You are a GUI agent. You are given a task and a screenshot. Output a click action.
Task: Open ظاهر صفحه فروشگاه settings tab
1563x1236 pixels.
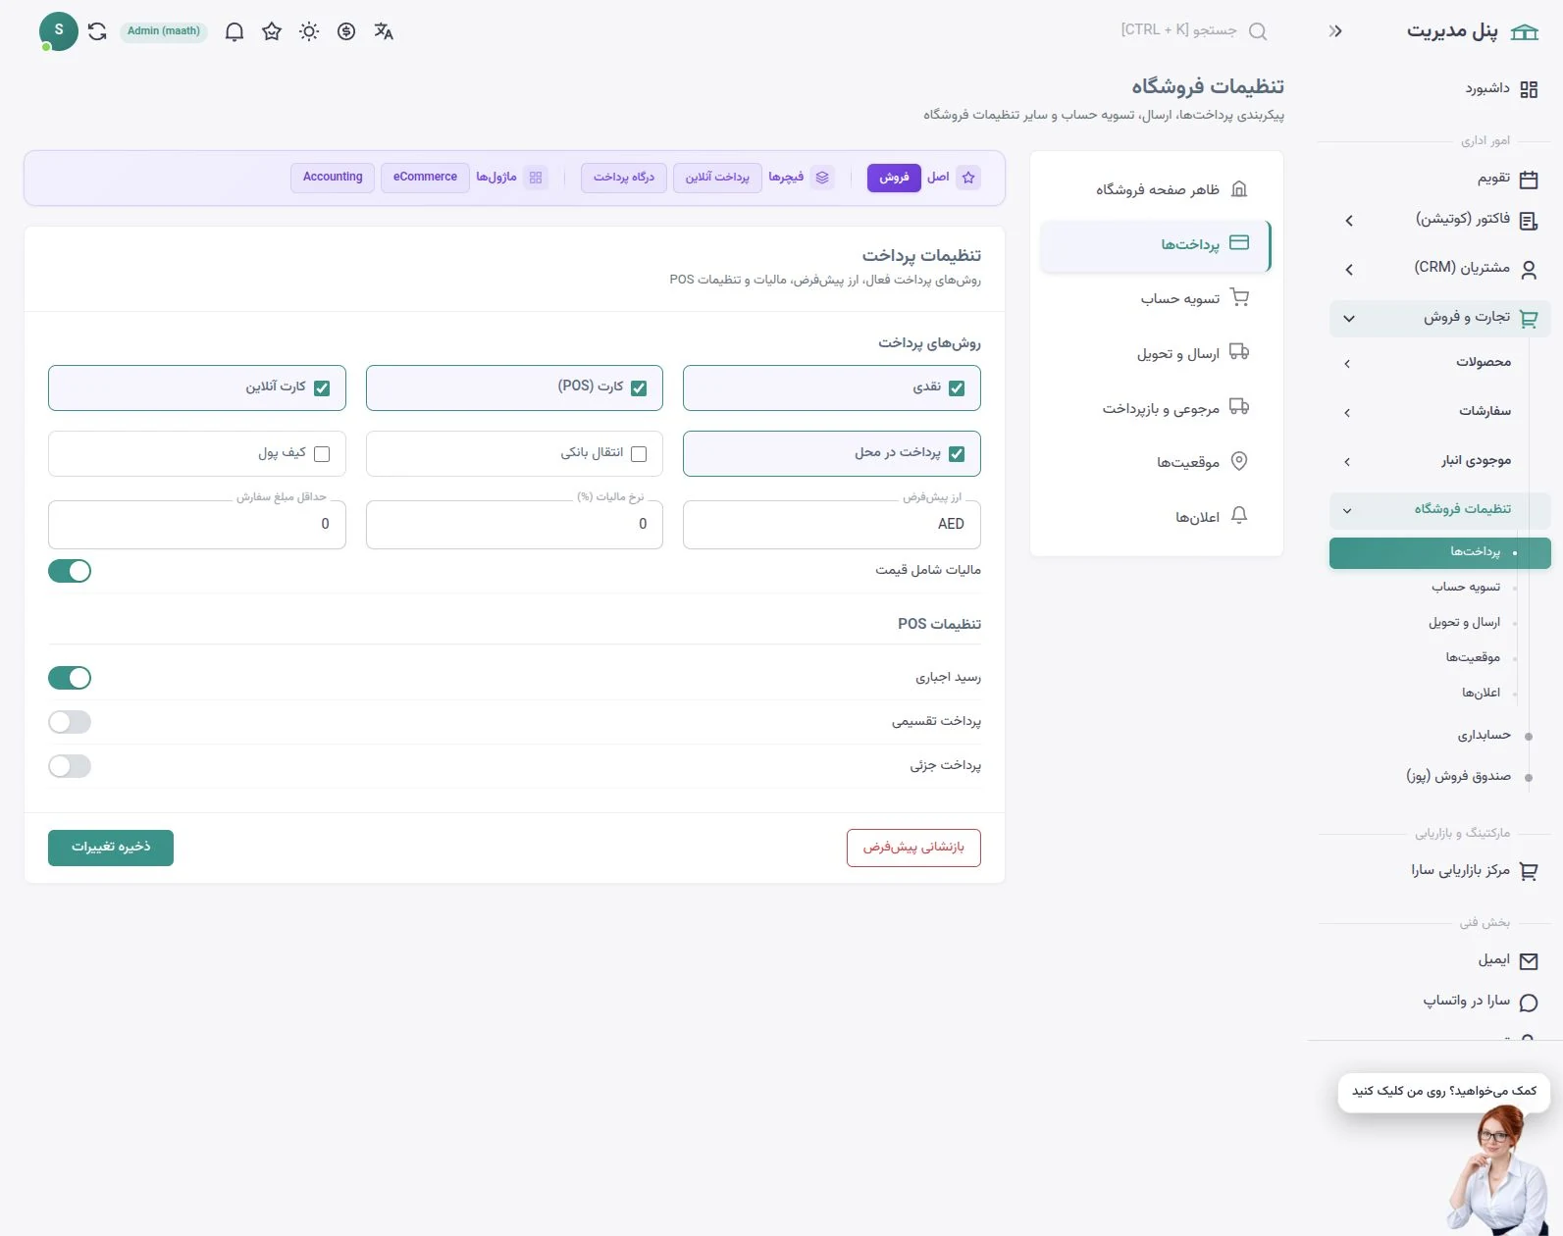coord(1156,189)
